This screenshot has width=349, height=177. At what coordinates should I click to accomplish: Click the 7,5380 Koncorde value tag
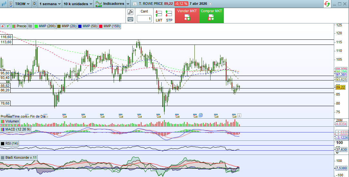coord(341,168)
